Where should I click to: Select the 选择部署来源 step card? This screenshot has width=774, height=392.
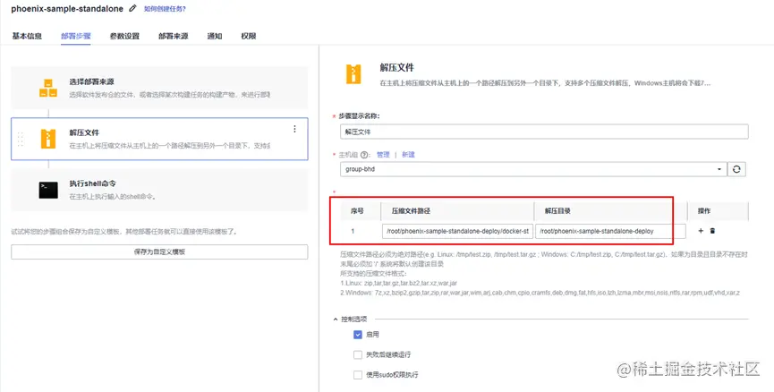pos(159,88)
